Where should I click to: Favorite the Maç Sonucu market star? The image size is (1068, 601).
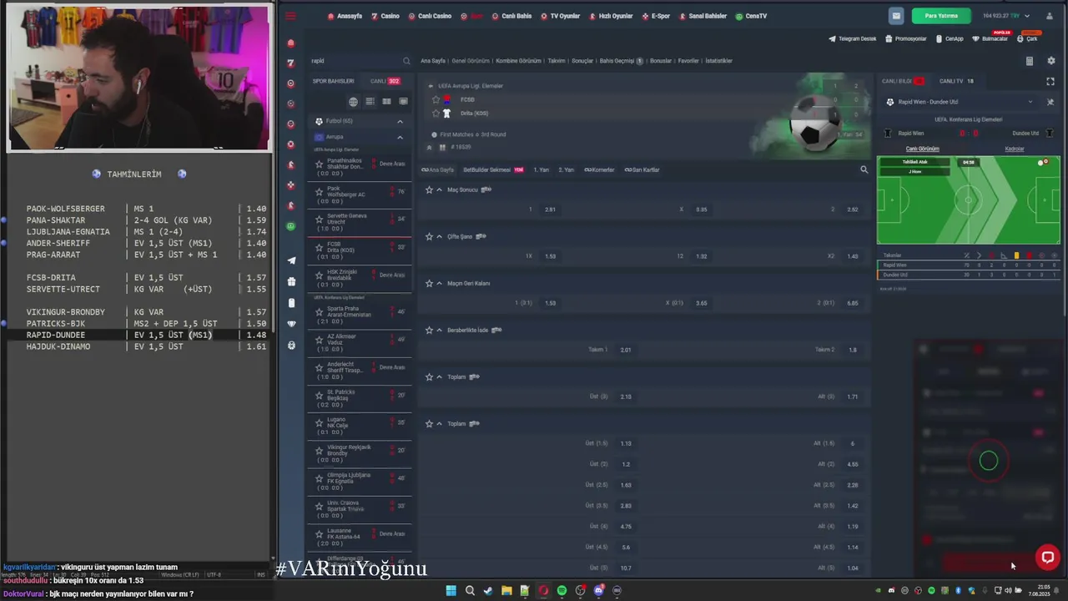(x=429, y=189)
